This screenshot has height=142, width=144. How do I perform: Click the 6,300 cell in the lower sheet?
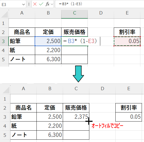click(x=50, y=135)
